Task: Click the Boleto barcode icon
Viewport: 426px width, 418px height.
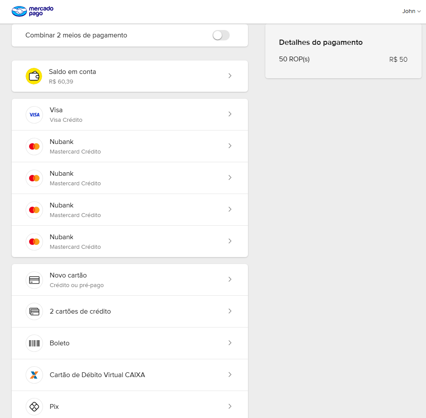Action: 34,344
